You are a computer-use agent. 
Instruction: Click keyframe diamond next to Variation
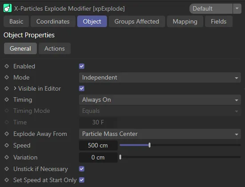point(7,157)
